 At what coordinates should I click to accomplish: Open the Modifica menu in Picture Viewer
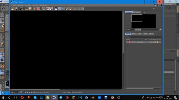coord(20,5)
